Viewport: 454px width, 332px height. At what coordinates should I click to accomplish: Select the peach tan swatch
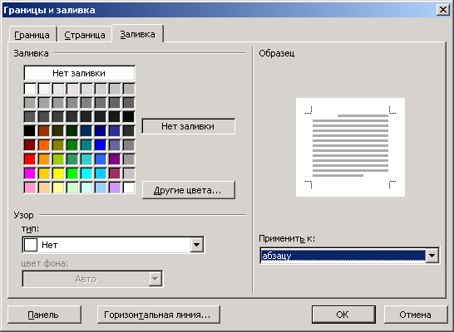tap(44, 188)
